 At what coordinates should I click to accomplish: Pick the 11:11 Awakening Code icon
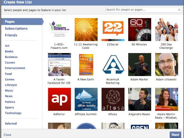[x=86, y=29]
